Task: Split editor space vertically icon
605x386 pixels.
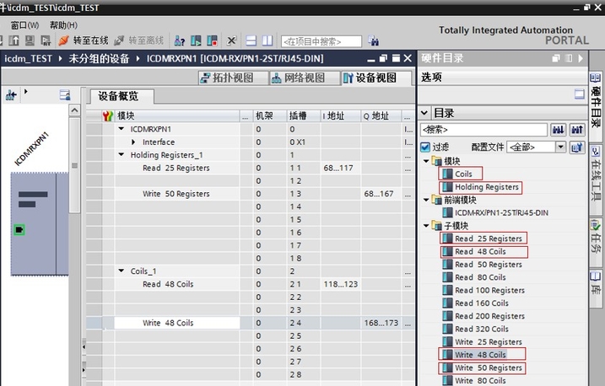Action: point(267,40)
